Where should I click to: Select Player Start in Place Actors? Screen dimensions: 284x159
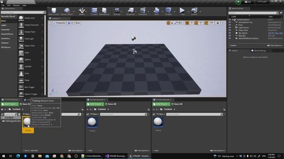[31, 46]
